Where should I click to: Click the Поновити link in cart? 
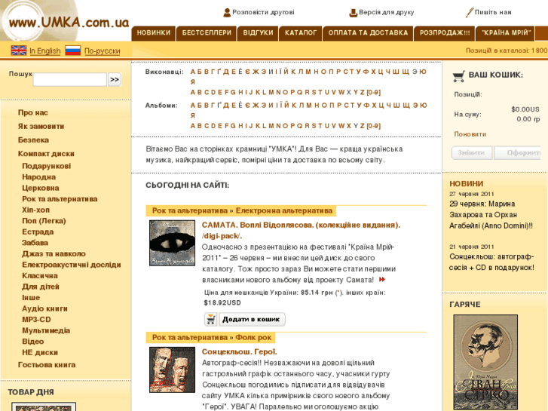point(470,134)
